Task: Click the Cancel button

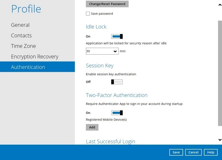Action: [193, 152]
